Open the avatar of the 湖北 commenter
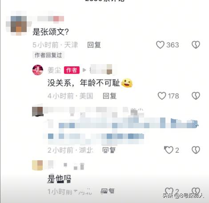The image size is (209, 203). point(37,111)
